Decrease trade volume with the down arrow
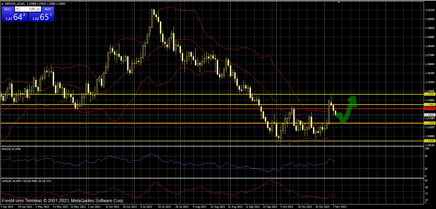Viewport: 436px width, 209px height. pos(17,9)
